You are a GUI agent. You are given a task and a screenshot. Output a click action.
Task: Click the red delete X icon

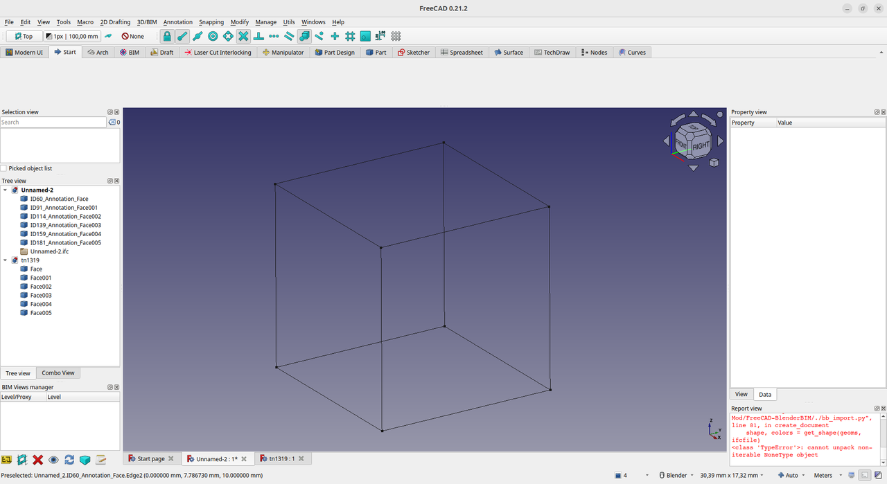[38, 460]
